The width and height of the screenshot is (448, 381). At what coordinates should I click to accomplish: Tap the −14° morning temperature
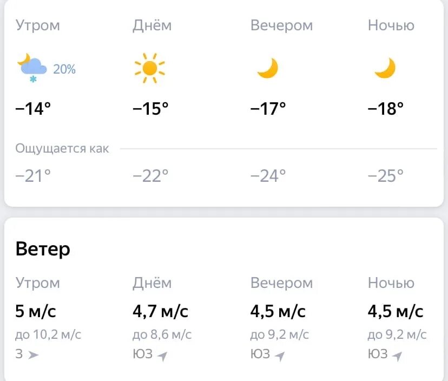(33, 109)
